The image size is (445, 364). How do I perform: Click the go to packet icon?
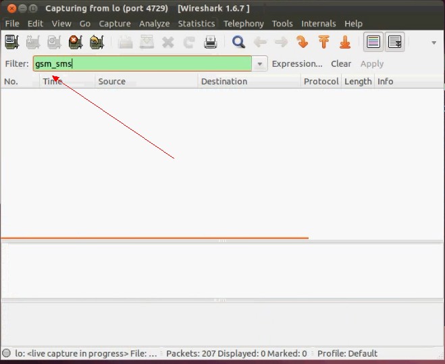click(303, 42)
